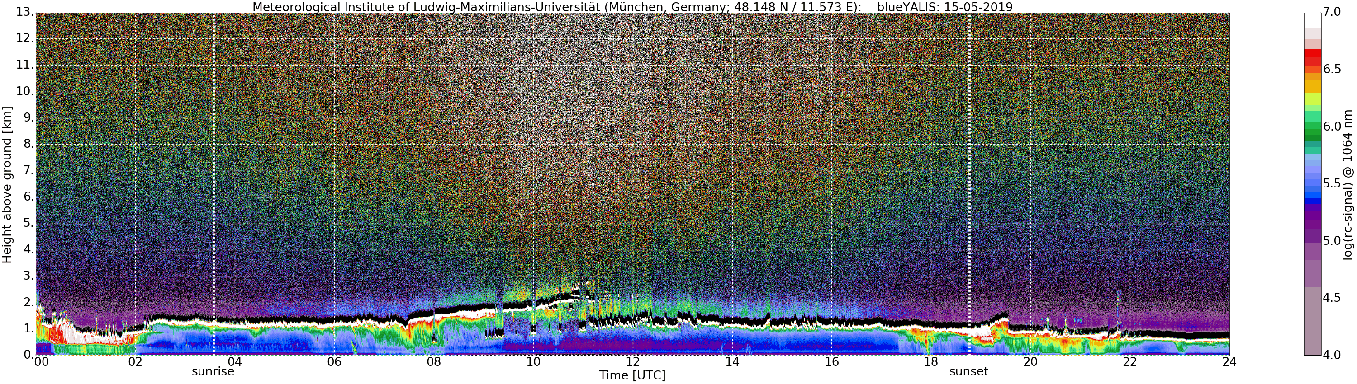Screen dimensions: 1357x384
Task: Click the '4.0' colorbar tick label
Action: point(1333,355)
